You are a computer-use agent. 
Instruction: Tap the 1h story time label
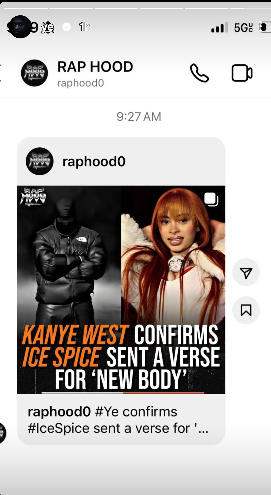85,27
